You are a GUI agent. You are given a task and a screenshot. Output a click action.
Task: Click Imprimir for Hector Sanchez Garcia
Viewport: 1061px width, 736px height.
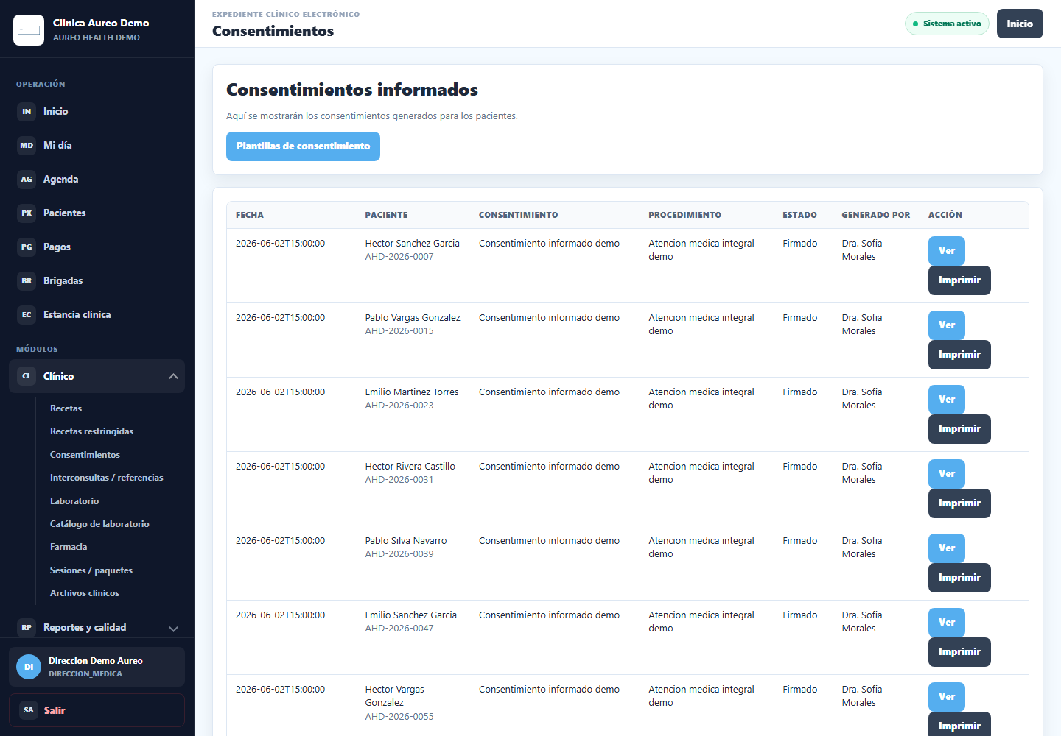click(959, 280)
